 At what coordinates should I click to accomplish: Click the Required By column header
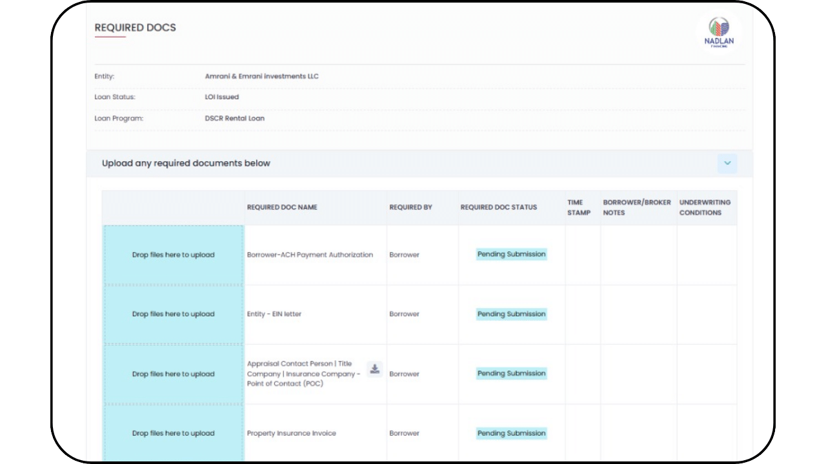[410, 208]
